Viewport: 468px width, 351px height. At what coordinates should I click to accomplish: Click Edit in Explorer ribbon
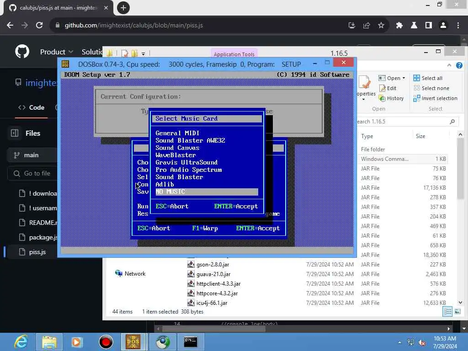388,88
